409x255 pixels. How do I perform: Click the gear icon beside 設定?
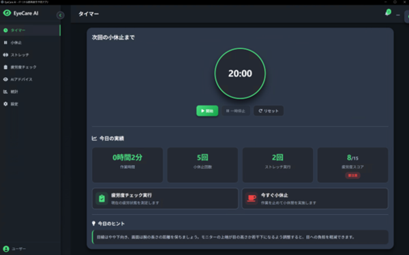5,104
